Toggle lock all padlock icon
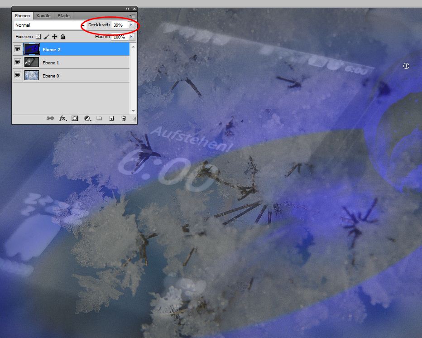Screen dimensions: 422x338 click(62, 37)
